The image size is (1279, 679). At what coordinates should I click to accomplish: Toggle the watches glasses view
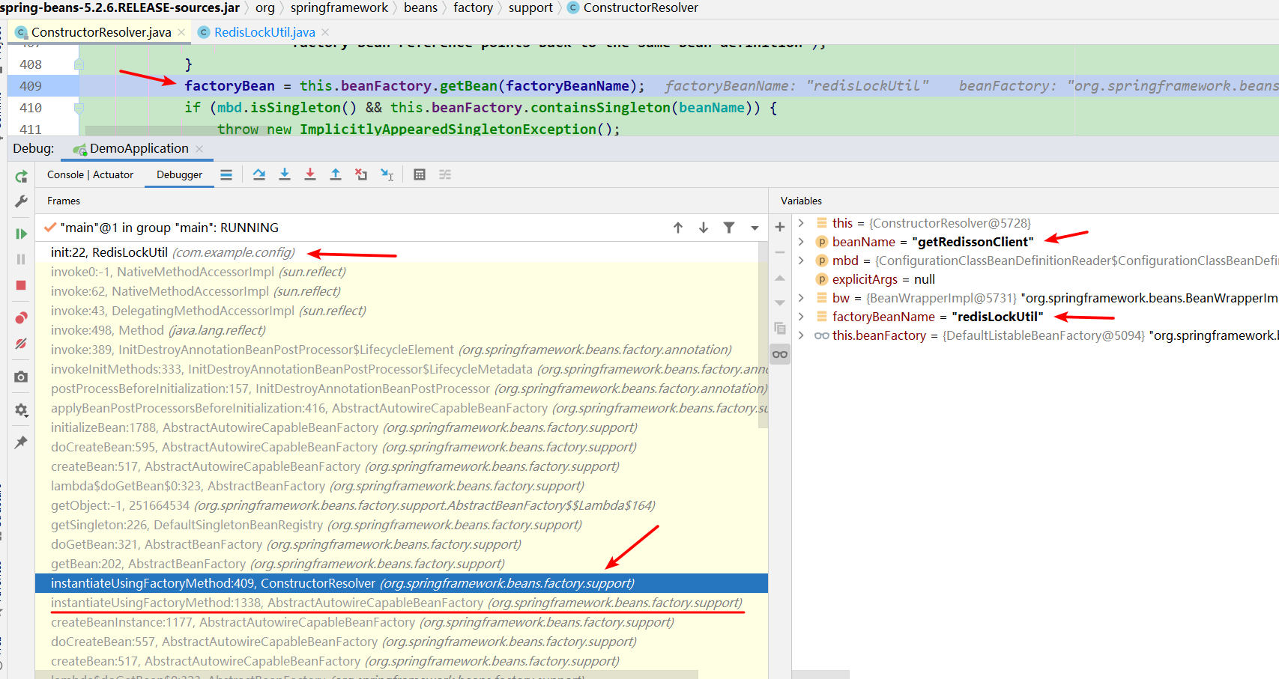point(780,353)
